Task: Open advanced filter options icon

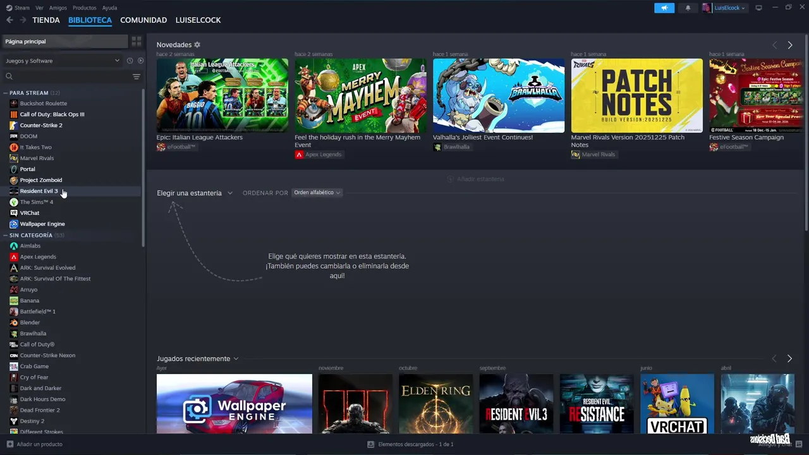Action: coord(136,76)
